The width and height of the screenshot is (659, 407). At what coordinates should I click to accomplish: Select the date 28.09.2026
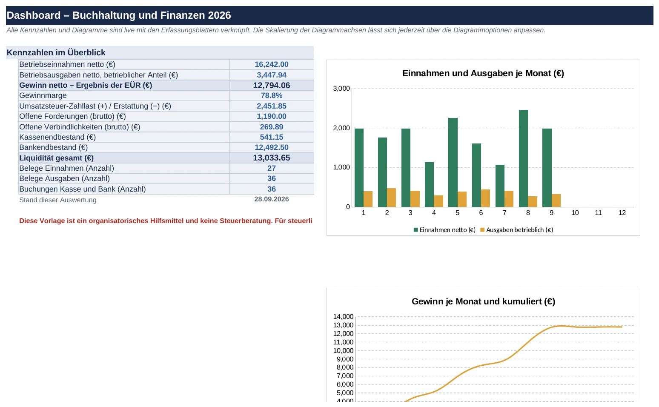point(272,199)
